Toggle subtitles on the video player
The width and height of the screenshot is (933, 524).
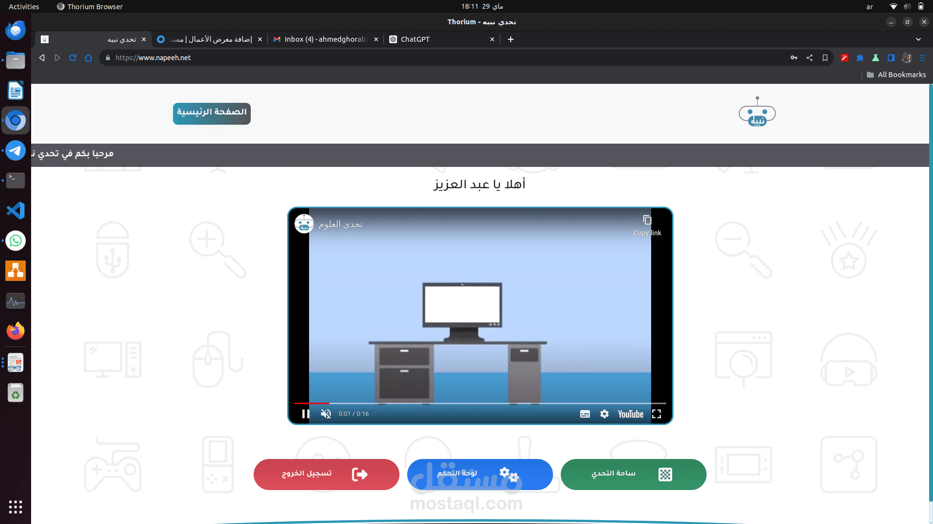[x=585, y=414]
